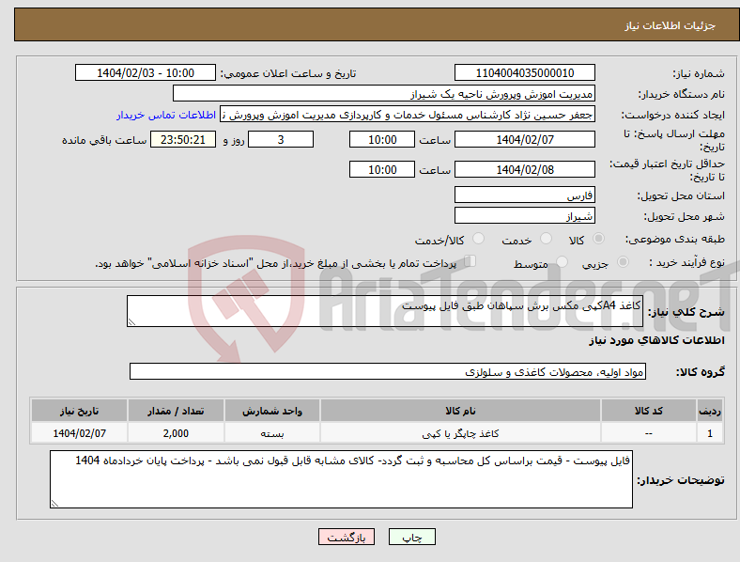Image resolution: width=740 pixels, height=562 pixels.
Task: Select the جزیی purchase type radio
Action: pyautogui.click(x=623, y=262)
